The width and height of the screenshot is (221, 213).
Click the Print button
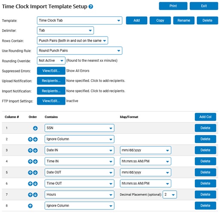coord(173,6)
